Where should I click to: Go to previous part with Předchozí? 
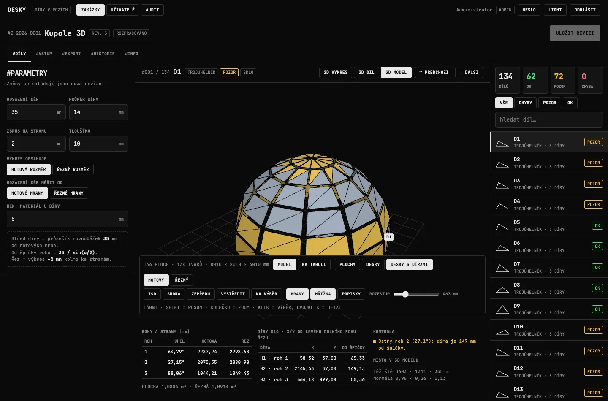[434, 72]
